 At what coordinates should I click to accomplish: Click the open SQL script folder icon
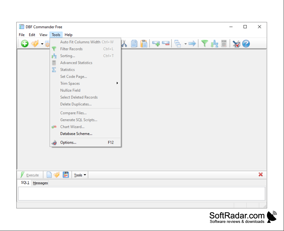(57, 175)
